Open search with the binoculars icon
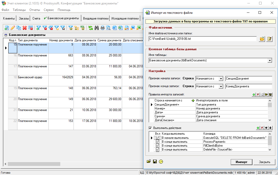This screenshot has height=175, width=278. pos(97,28)
